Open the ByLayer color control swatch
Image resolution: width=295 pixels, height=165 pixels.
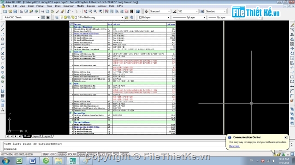154,17
